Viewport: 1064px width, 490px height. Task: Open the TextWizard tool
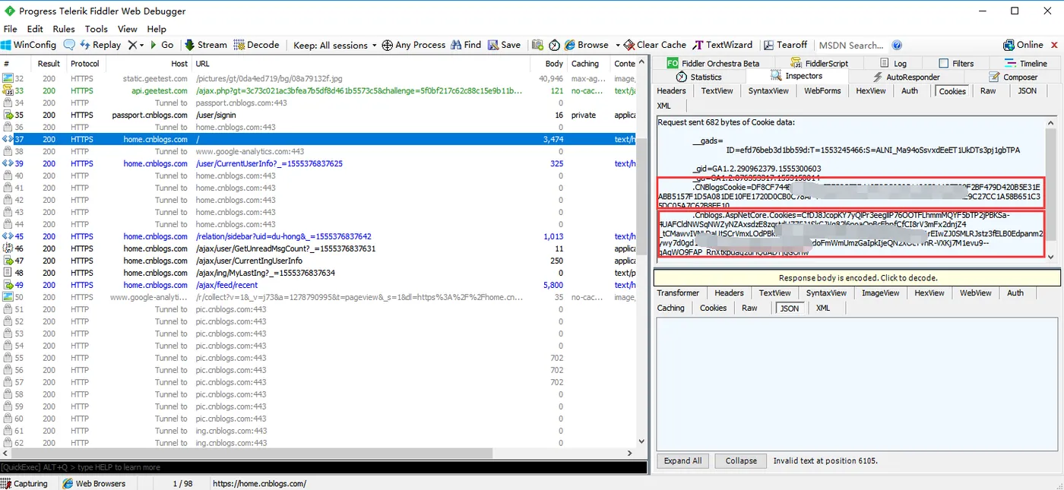coord(723,45)
